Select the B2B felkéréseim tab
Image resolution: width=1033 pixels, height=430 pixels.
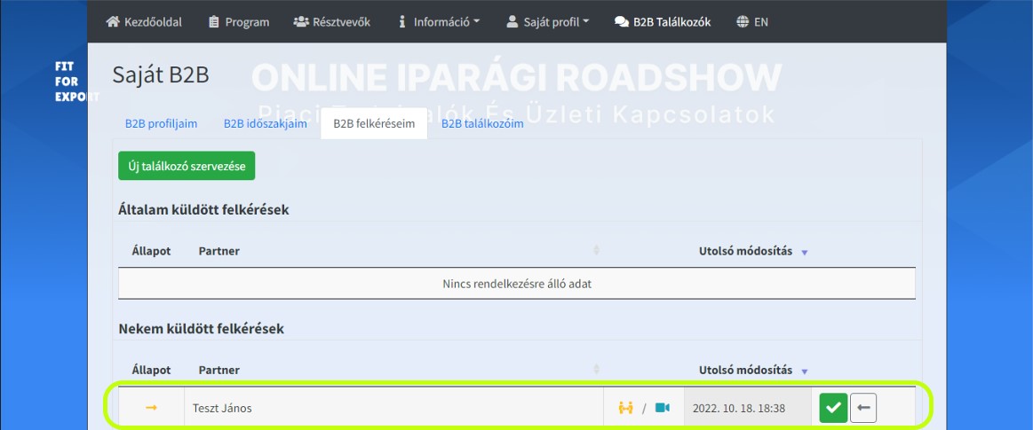point(374,123)
